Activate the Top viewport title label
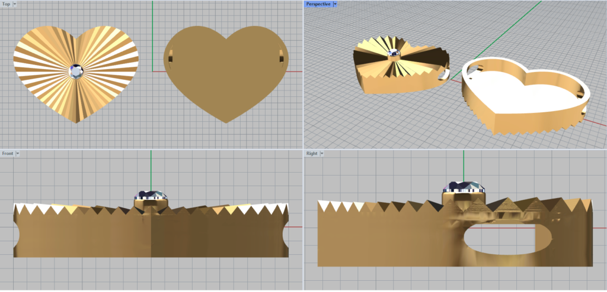Image resolution: width=607 pixels, height=292 pixels. [6, 4]
